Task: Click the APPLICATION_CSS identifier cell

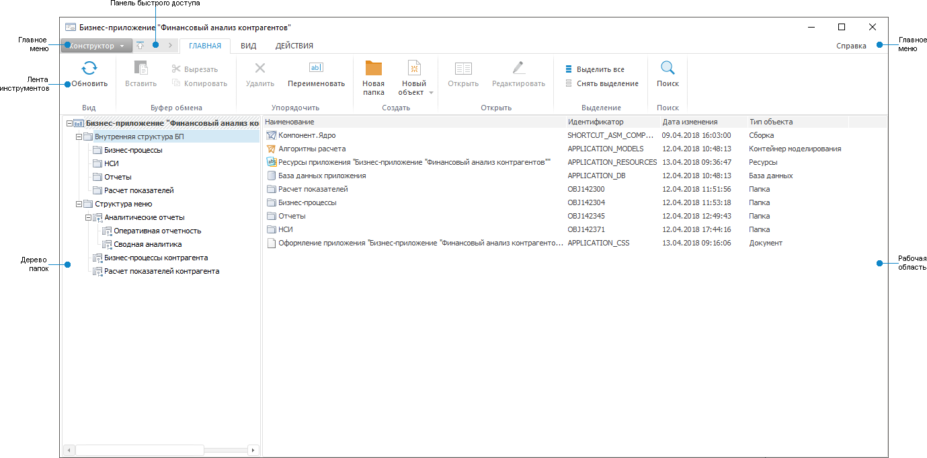Action: pos(598,243)
